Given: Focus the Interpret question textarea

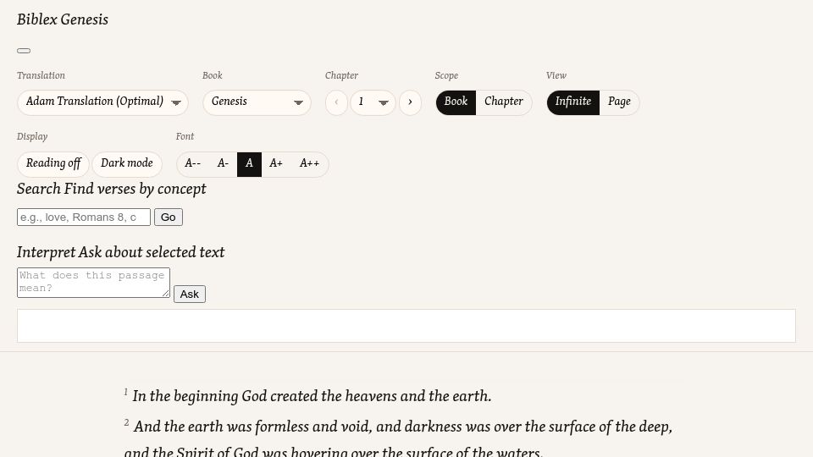Looking at the screenshot, I should (93, 283).
